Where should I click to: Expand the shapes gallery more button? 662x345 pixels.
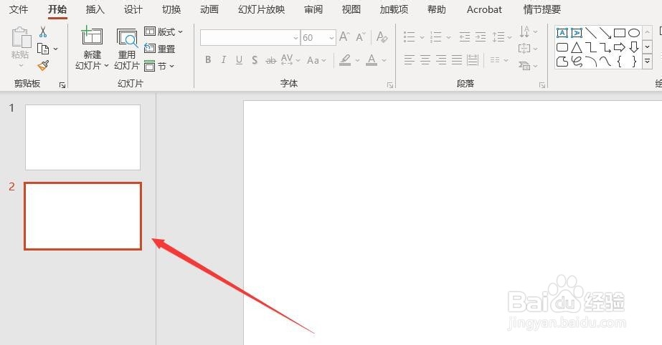tap(647, 62)
